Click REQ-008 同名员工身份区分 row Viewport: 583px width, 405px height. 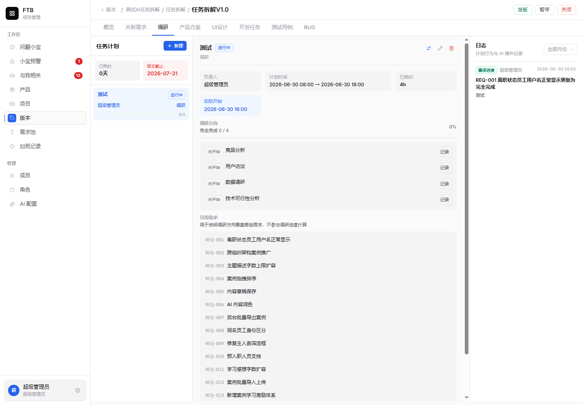pos(328,330)
